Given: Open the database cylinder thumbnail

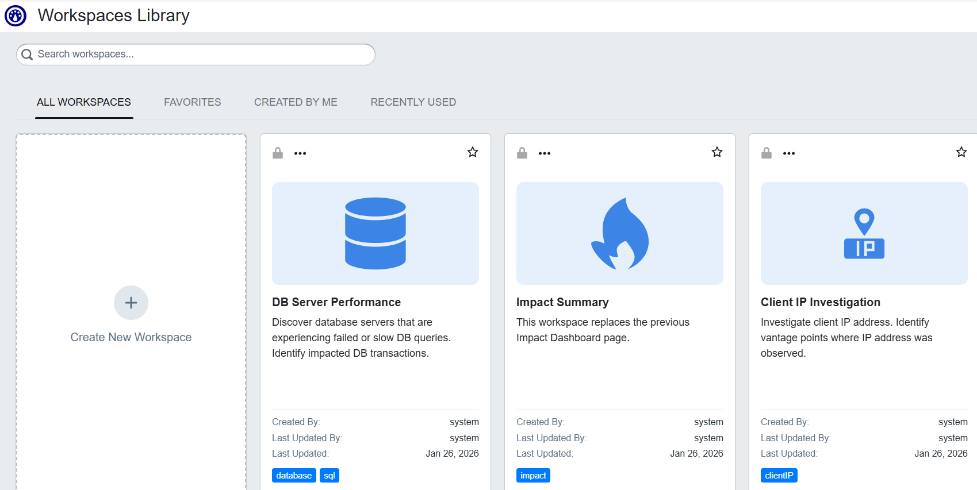Looking at the screenshot, I should click(x=376, y=233).
